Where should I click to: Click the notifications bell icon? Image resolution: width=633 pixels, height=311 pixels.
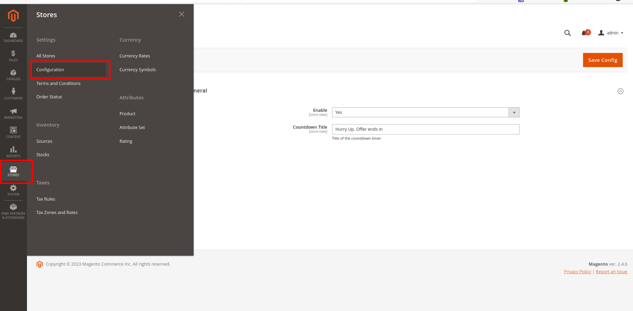[585, 33]
